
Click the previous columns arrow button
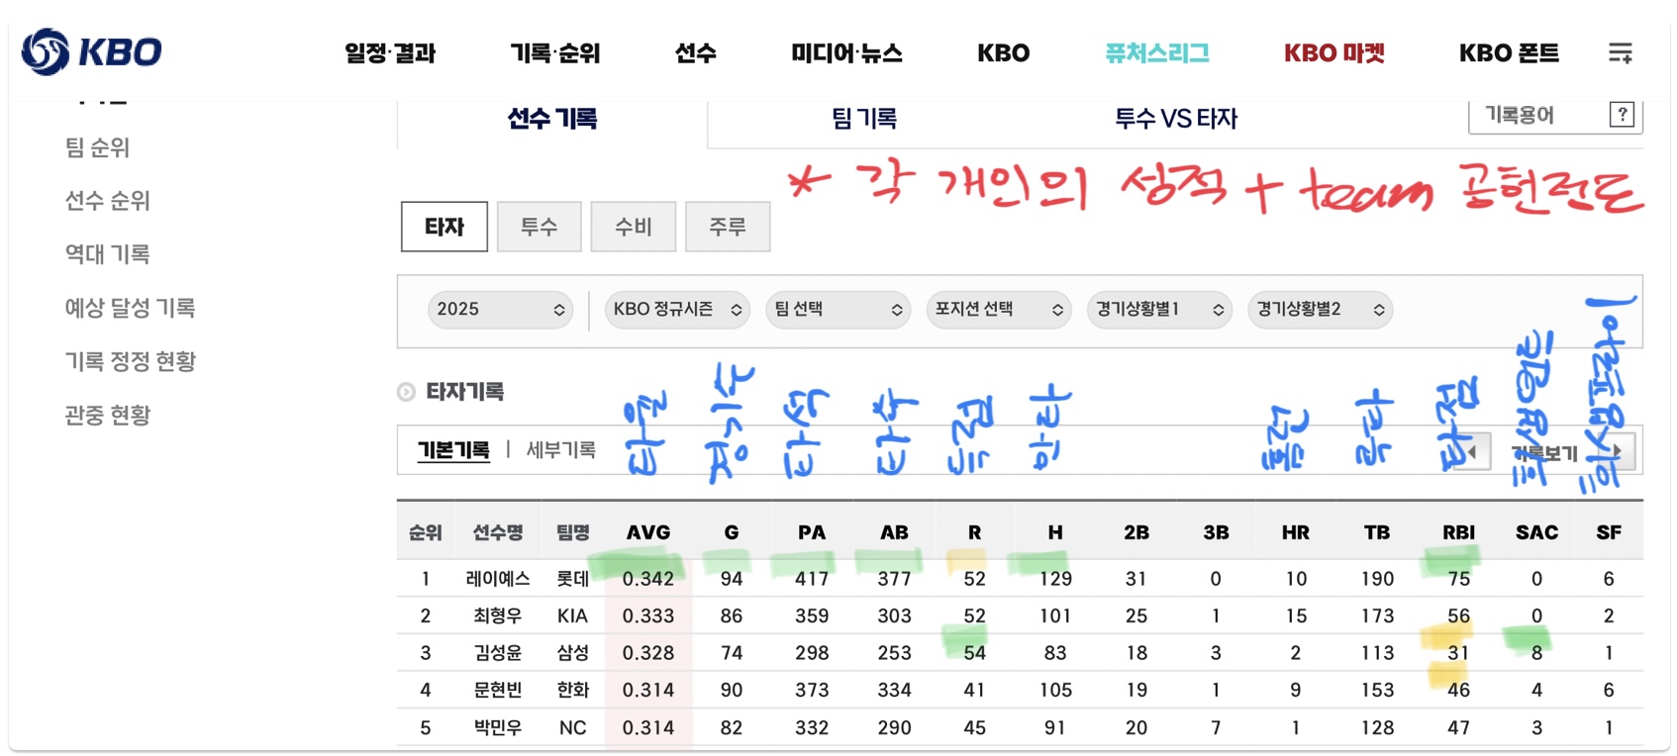[1473, 452]
